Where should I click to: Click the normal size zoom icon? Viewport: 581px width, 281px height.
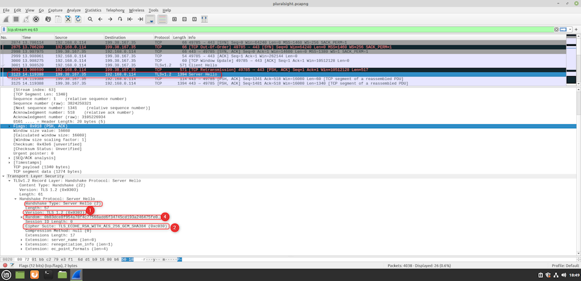click(194, 19)
